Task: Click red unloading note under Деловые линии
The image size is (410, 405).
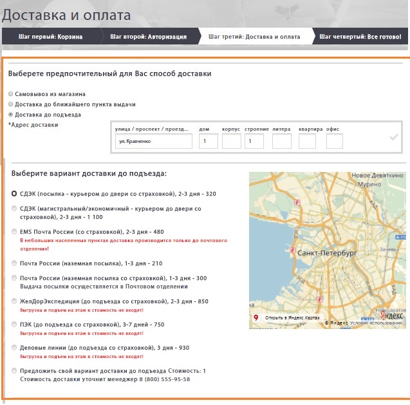Action: (82, 356)
